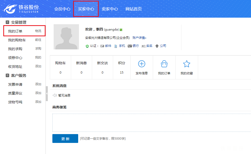Click the 实名 certification icon
Image resolution: width=251 pixels, height=154 pixels.
point(143,46)
